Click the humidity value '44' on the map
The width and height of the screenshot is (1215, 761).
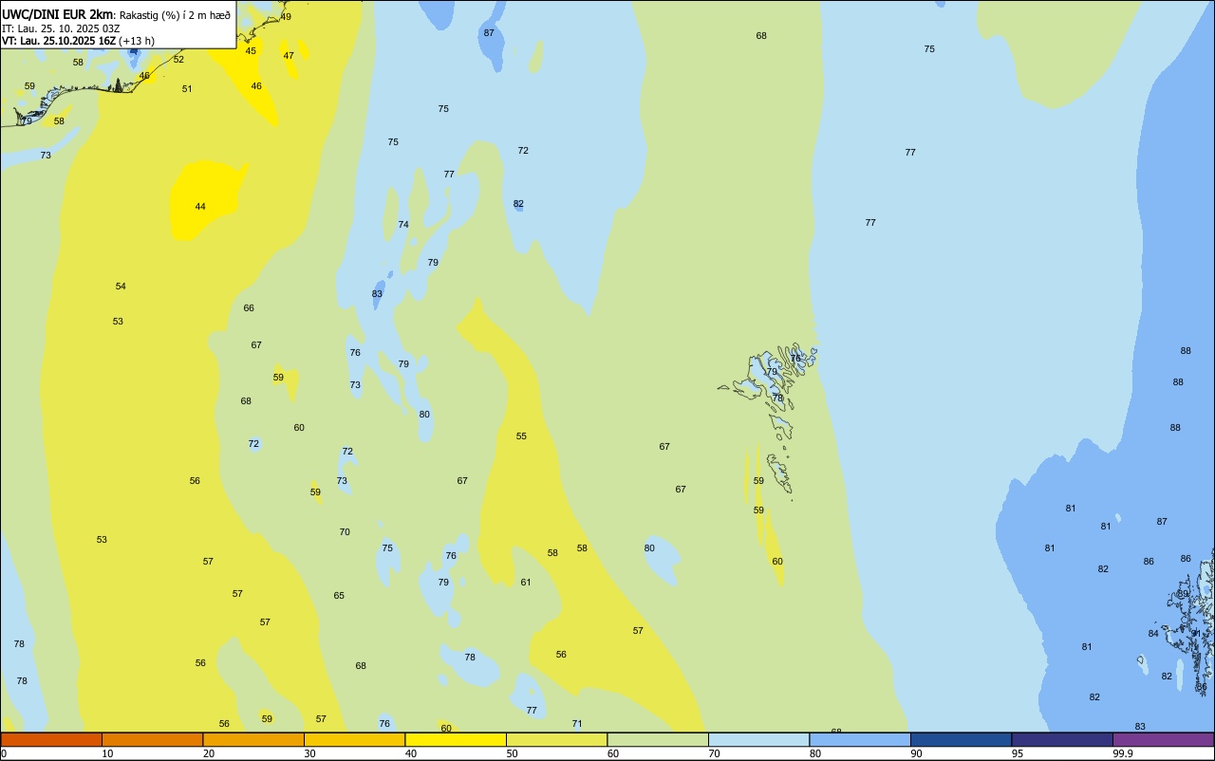tap(200, 206)
